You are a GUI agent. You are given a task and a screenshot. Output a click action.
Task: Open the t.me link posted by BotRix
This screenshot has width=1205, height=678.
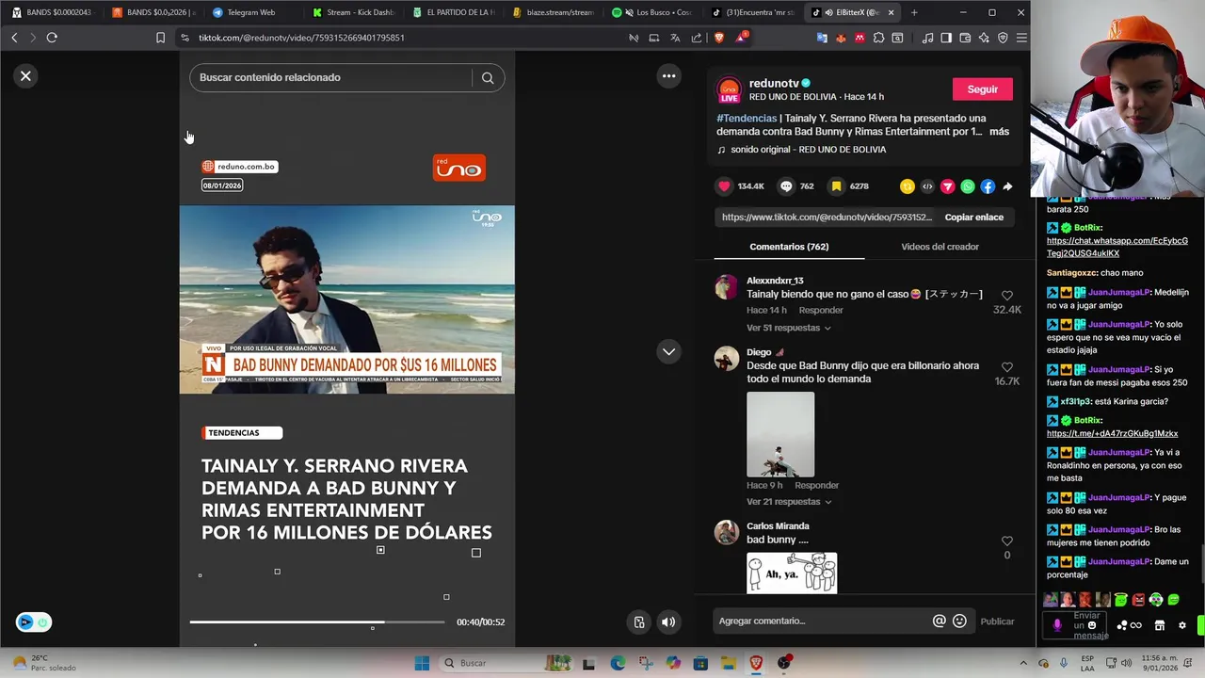1112,434
